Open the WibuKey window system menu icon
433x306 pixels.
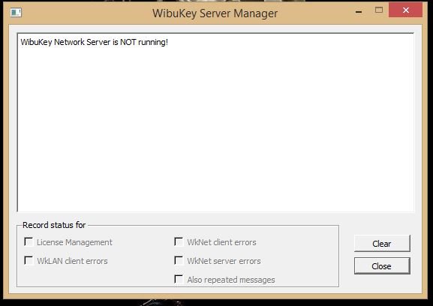pyautogui.click(x=16, y=13)
